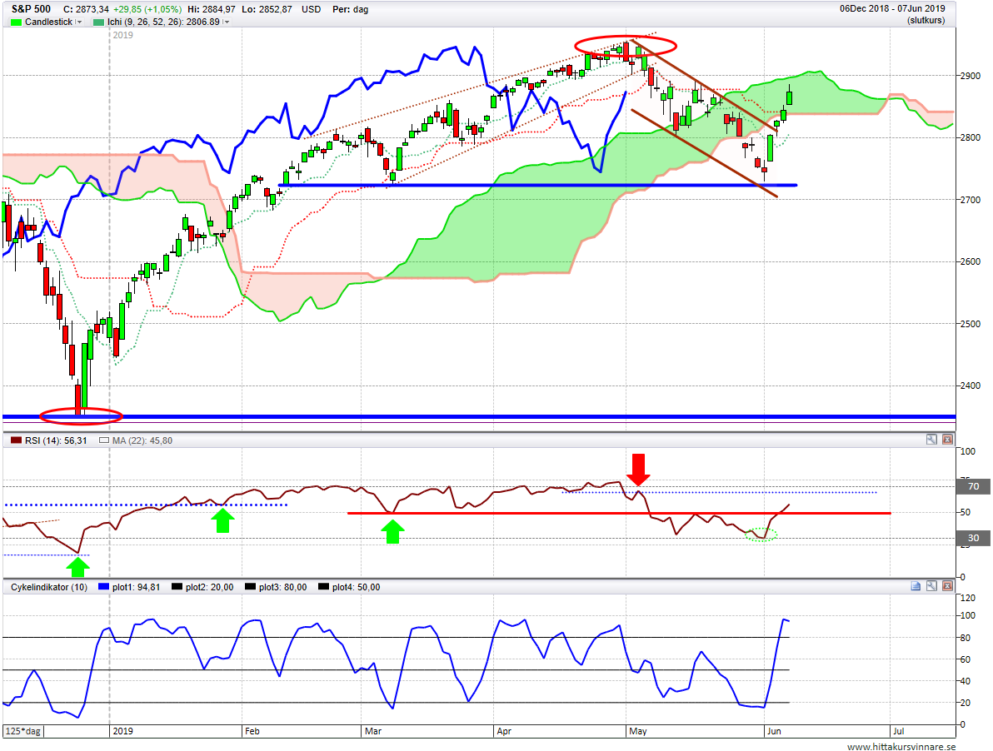The width and height of the screenshot is (993, 751).
Task: Click the Apr label on time axis
Action: [x=504, y=731]
